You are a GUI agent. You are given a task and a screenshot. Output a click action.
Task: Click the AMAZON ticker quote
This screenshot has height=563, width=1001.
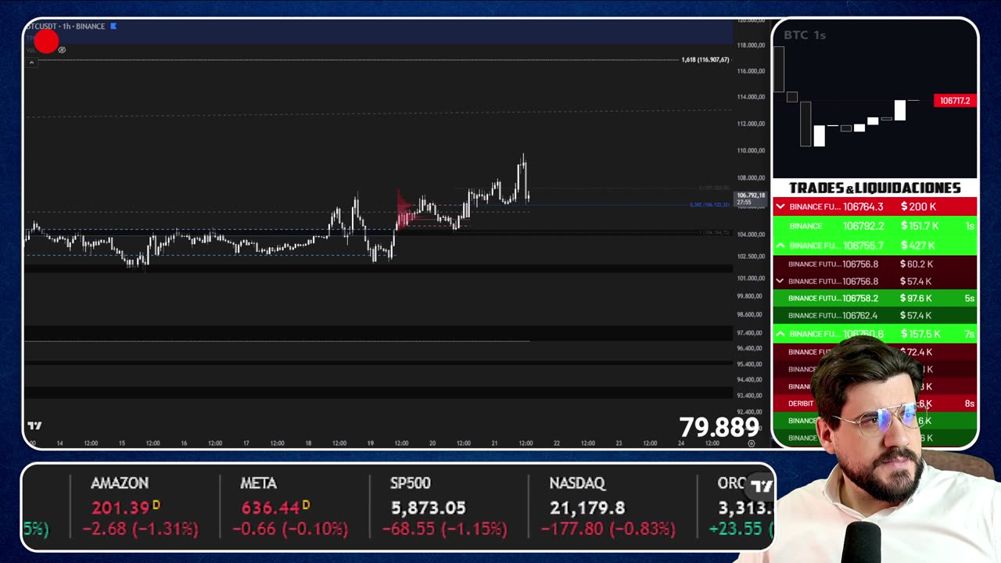point(144,507)
